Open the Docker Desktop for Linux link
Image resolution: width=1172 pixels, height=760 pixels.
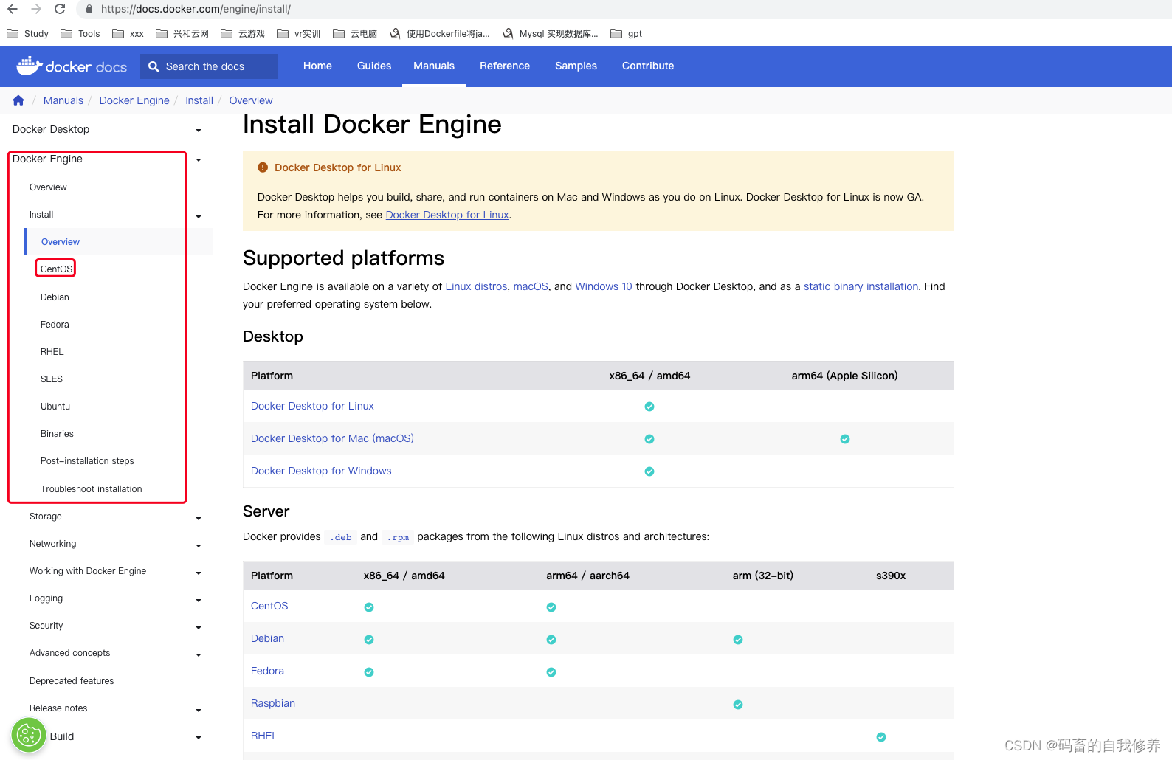(447, 215)
